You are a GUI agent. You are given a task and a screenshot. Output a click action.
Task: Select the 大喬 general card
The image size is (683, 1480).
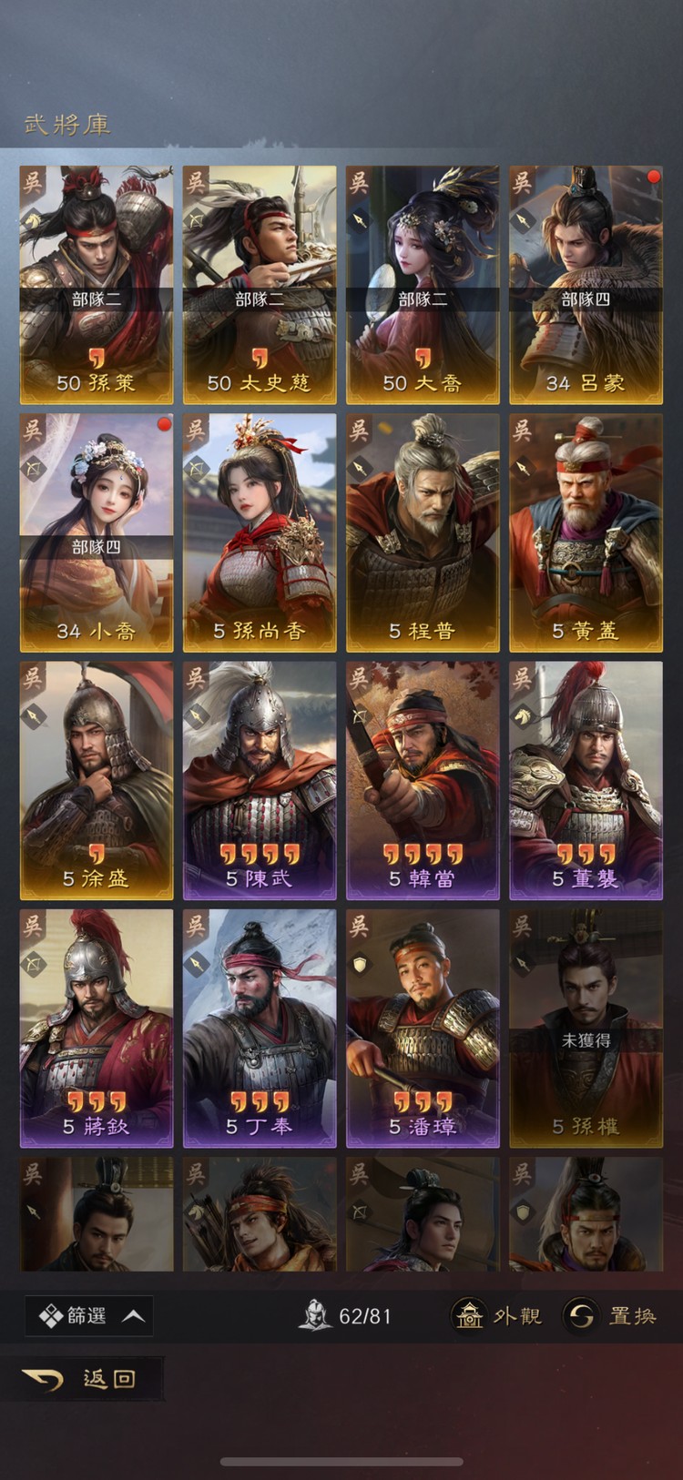click(x=423, y=285)
